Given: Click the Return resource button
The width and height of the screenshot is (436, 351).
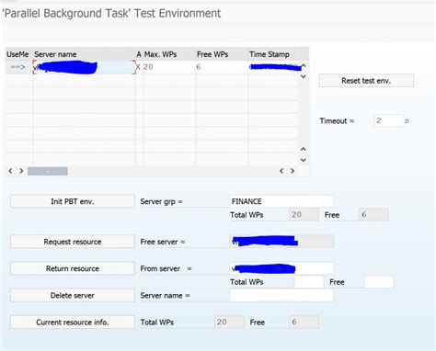Looking at the screenshot, I should pos(73,268).
